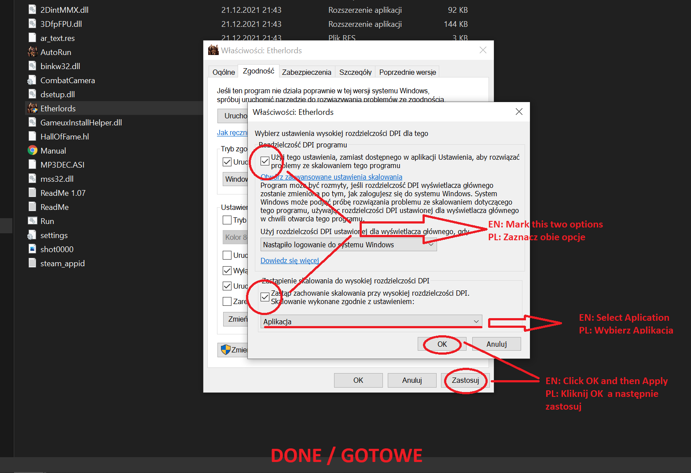Click OK in the DPI settings dialog
Image resolution: width=691 pixels, height=473 pixels.
click(x=442, y=344)
